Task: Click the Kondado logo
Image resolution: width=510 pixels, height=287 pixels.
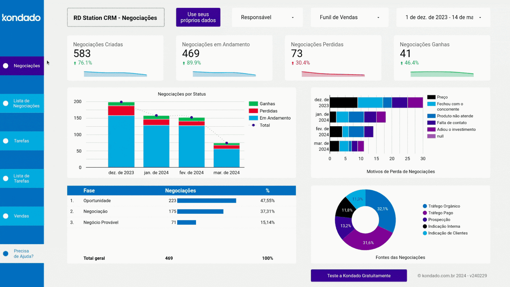Action: point(21,18)
